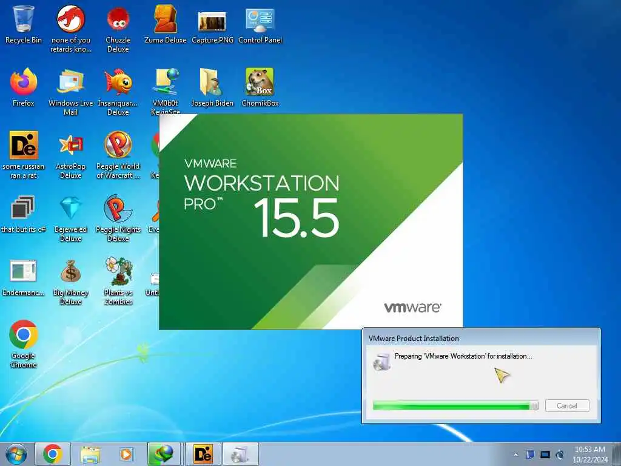Select the Joseph Biden folder icon
Screen dimensions: 621x466
coord(212,87)
